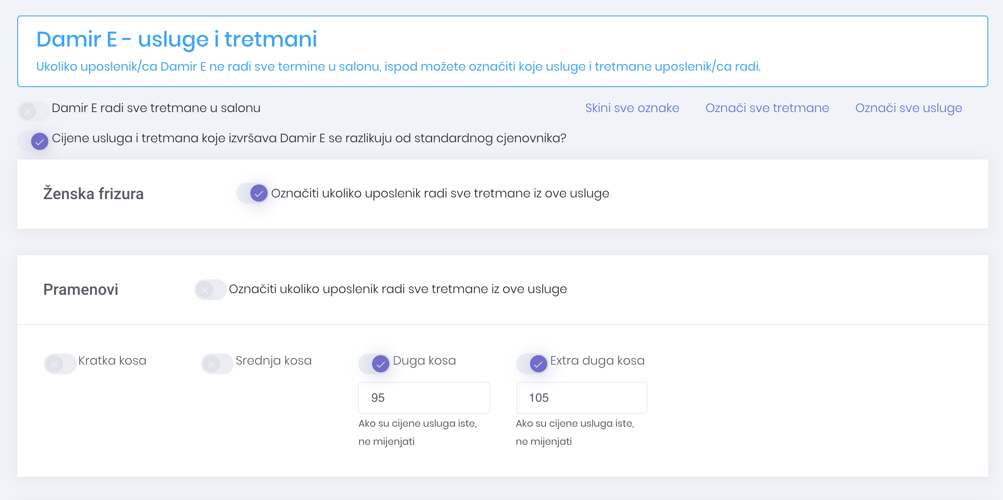Click 'Označi sve tretmane' link
Image resolution: width=1003 pixels, height=500 pixels.
click(x=767, y=108)
